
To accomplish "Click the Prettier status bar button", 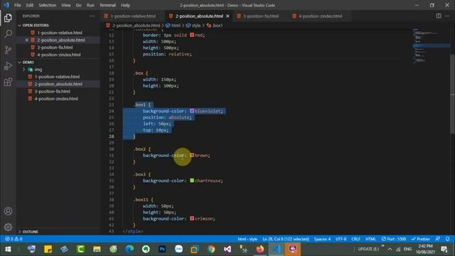I will coord(421,239).
